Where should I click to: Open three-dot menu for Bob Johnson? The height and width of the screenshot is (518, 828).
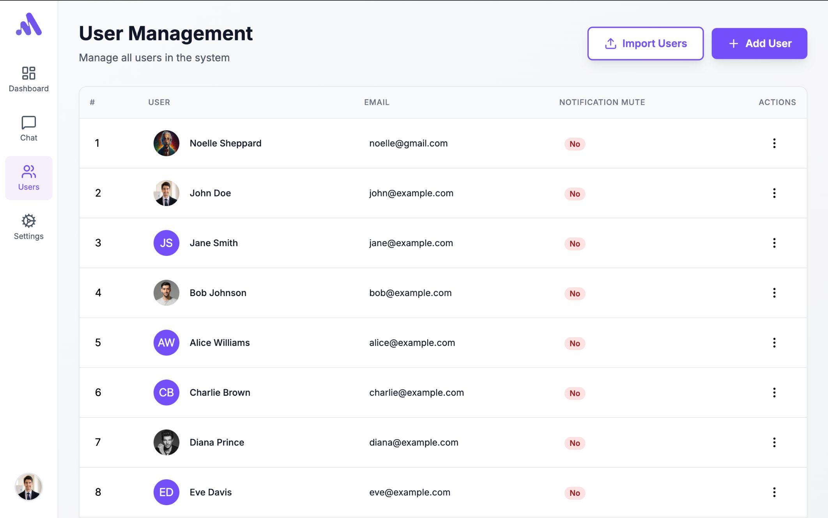(774, 293)
